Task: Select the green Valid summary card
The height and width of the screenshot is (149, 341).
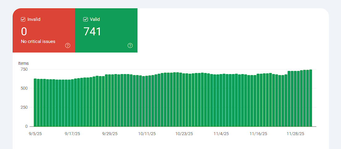Action: 106,30
